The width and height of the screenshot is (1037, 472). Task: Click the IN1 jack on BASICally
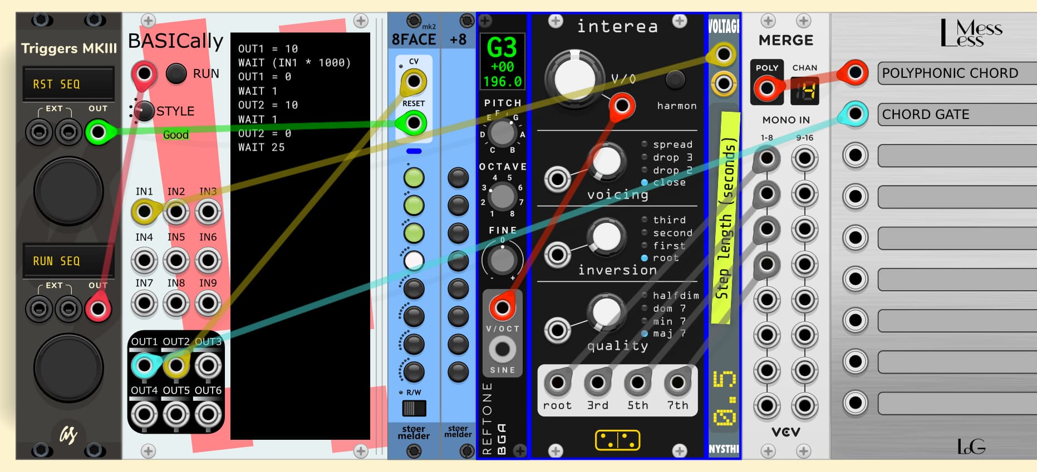point(144,212)
